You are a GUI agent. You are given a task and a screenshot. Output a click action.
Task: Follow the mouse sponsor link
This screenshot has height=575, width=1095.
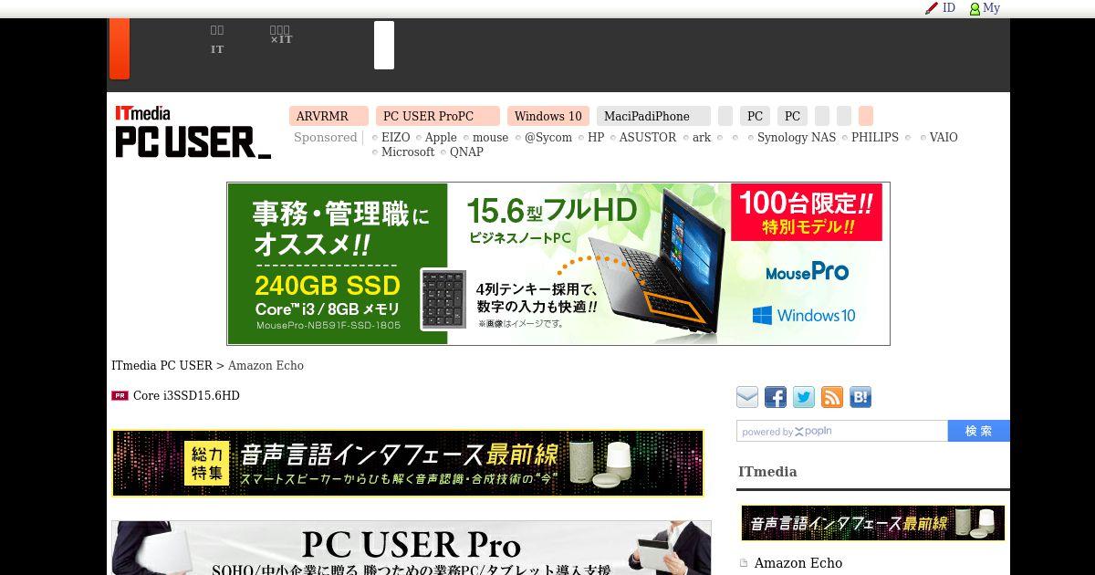point(490,138)
